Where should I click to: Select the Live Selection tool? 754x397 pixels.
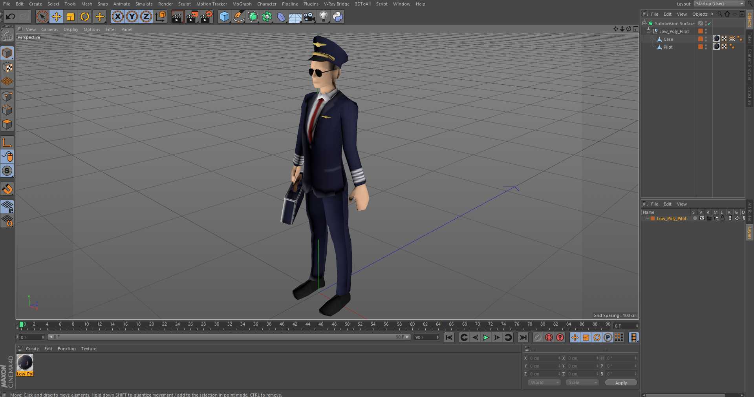tap(42, 16)
